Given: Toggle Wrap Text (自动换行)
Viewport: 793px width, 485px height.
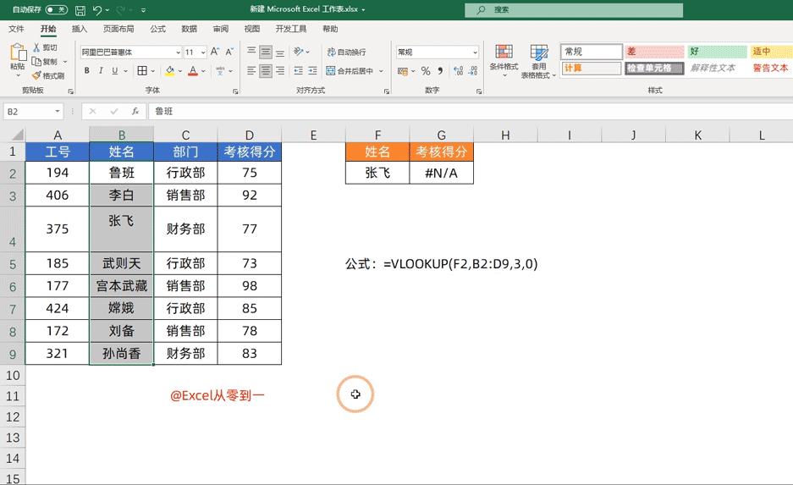Looking at the screenshot, I should tap(346, 52).
